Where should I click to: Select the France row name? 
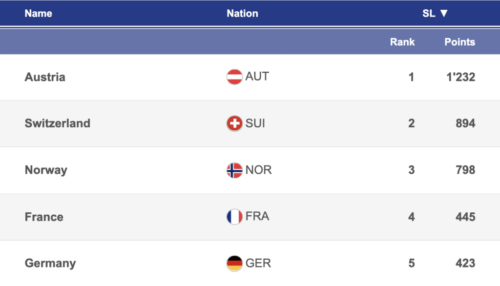(x=44, y=217)
